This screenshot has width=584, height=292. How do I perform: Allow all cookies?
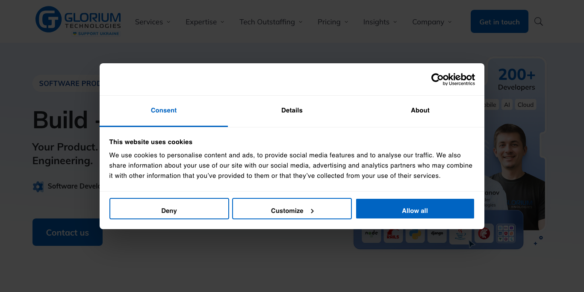coord(415,210)
